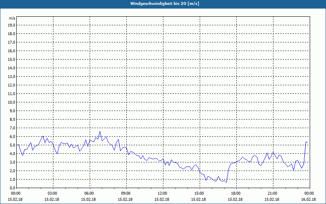This screenshot has height=204, width=326.
Task: Select the 2,0 y-axis label
Action: pyautogui.click(x=13, y=171)
